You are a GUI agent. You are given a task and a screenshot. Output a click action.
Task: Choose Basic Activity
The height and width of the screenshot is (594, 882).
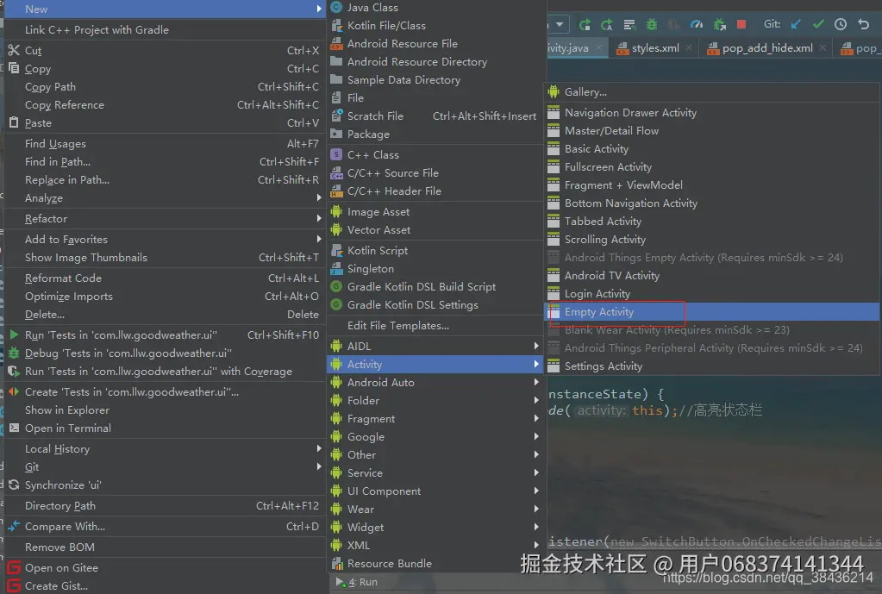coord(712,149)
